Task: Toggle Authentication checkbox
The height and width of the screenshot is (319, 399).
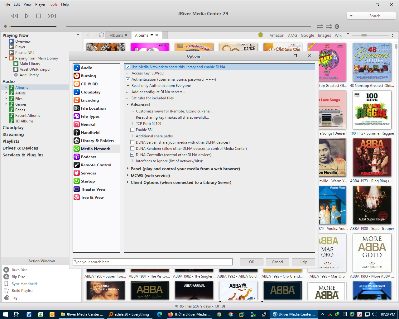Action: coord(128,79)
